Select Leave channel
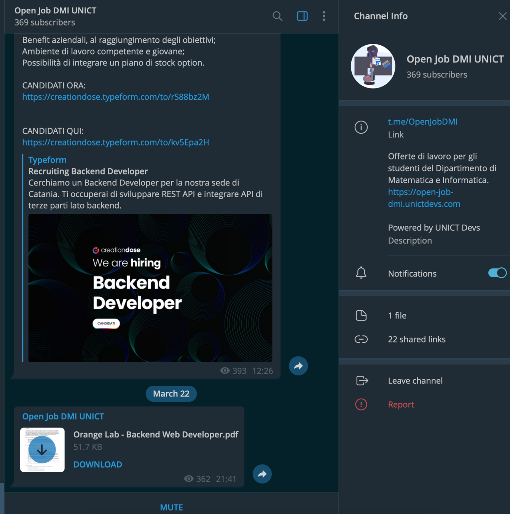Viewport: 510px width, 514px height. (415, 381)
